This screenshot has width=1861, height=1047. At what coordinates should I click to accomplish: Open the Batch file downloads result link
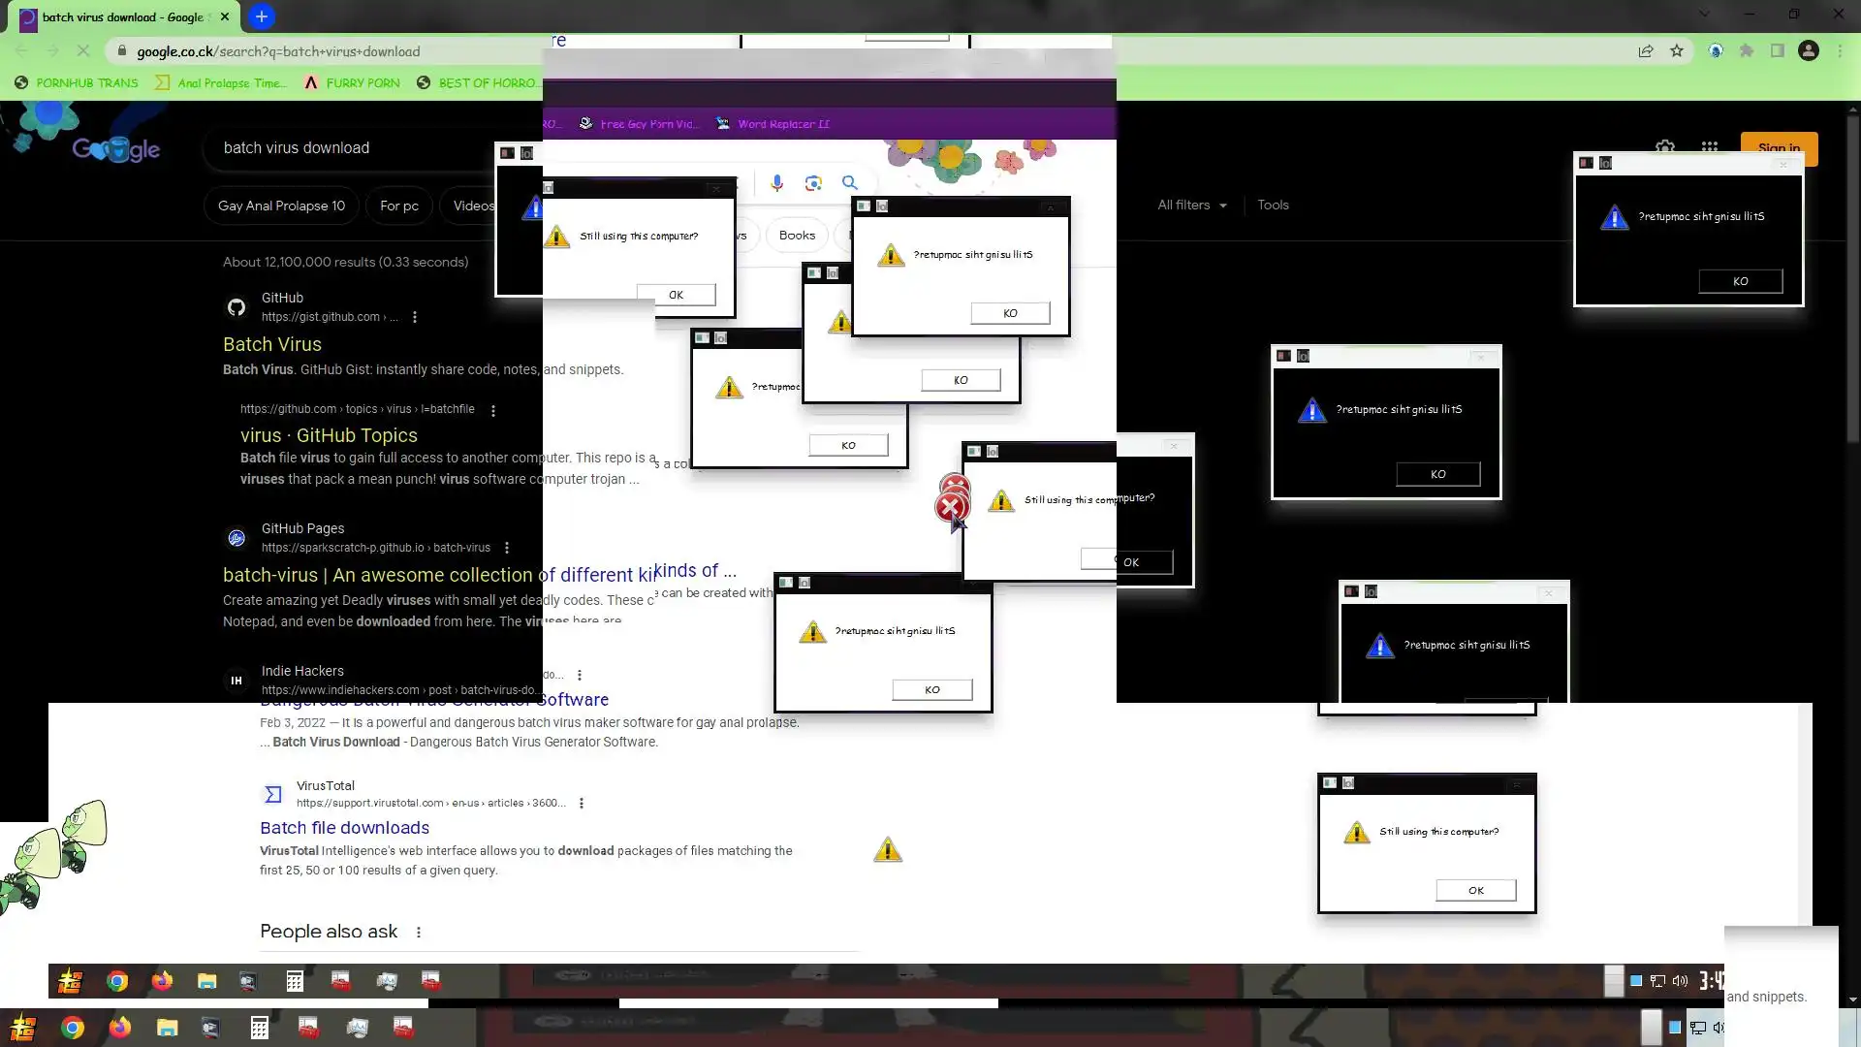(x=344, y=828)
